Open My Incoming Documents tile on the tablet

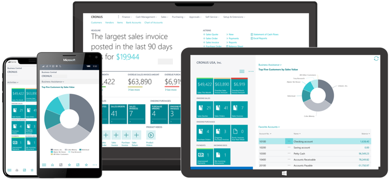222,157
